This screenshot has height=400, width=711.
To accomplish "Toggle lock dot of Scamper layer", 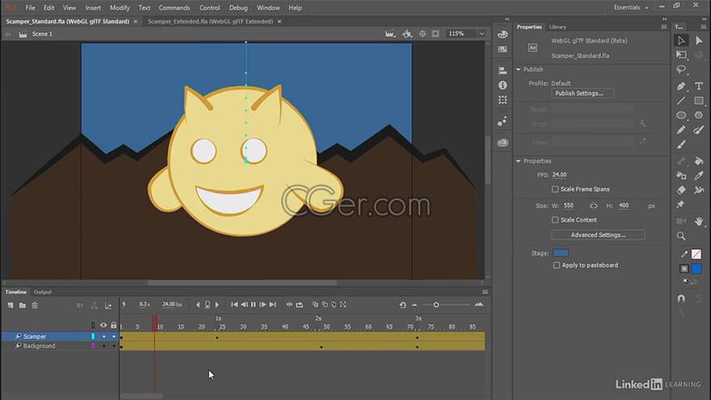I will [114, 336].
